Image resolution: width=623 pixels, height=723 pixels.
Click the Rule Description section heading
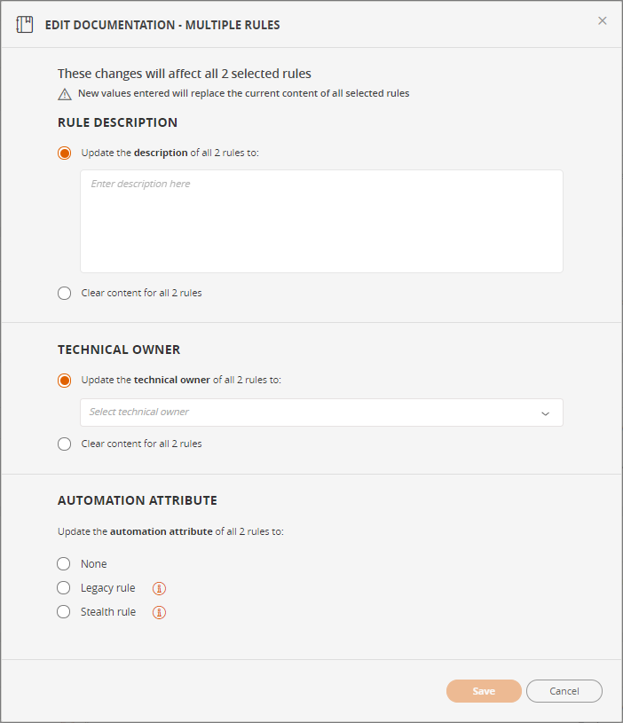117,122
